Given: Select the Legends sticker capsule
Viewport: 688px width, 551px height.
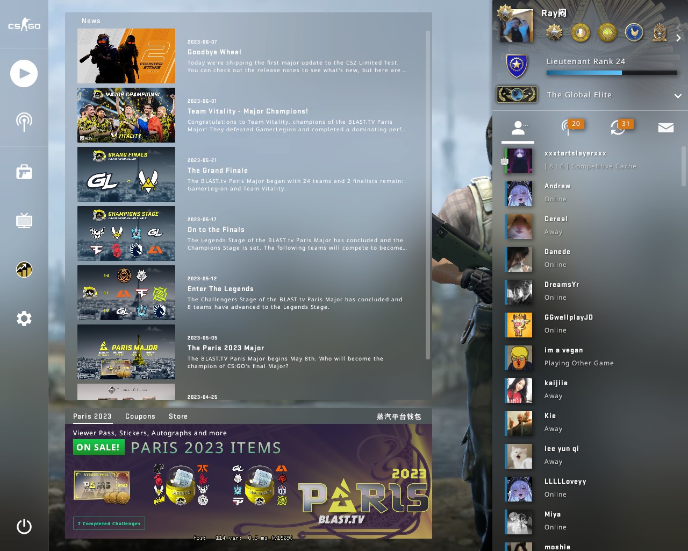Looking at the screenshot, I should [x=181, y=485].
